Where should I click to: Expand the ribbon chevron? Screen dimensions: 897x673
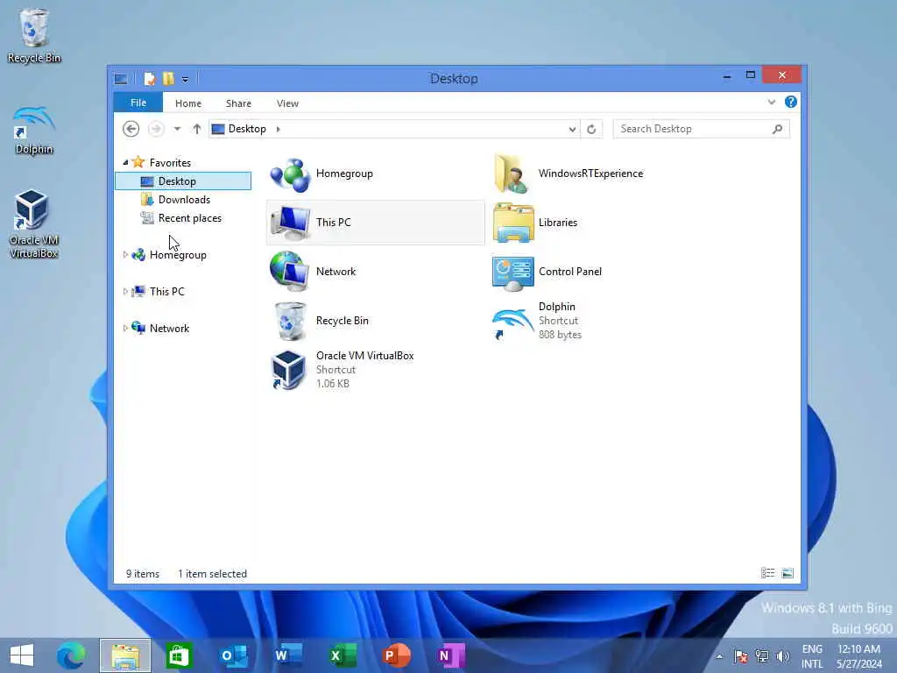(x=772, y=103)
